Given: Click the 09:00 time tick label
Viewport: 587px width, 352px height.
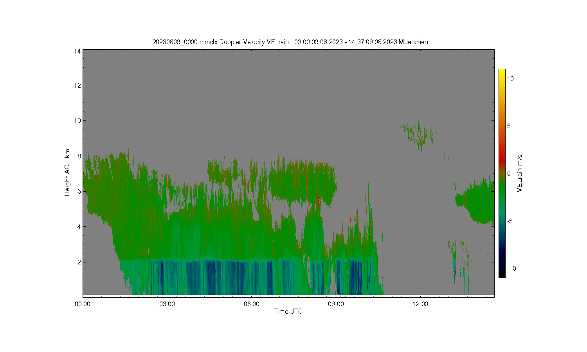Looking at the screenshot, I should (336, 304).
